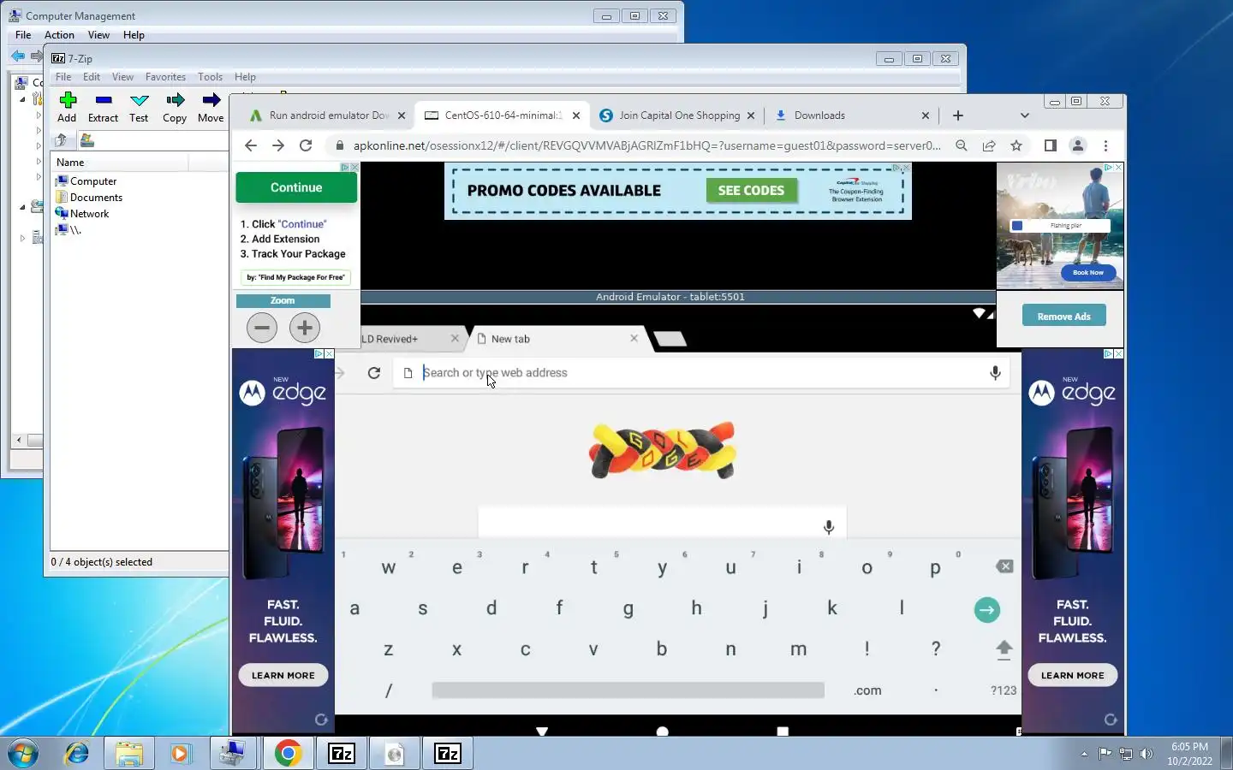This screenshot has height=770, width=1233.
Task: Tap shift key on Android keyboard
Action: pyautogui.click(x=1004, y=649)
